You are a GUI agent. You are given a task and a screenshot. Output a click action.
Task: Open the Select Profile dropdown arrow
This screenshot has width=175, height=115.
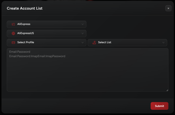coord(82,42)
